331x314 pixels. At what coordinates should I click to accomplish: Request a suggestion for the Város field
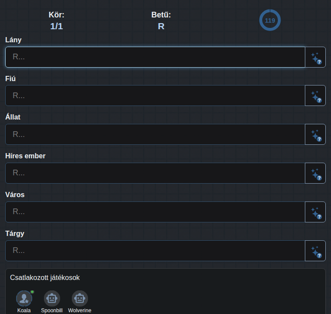[315, 212]
